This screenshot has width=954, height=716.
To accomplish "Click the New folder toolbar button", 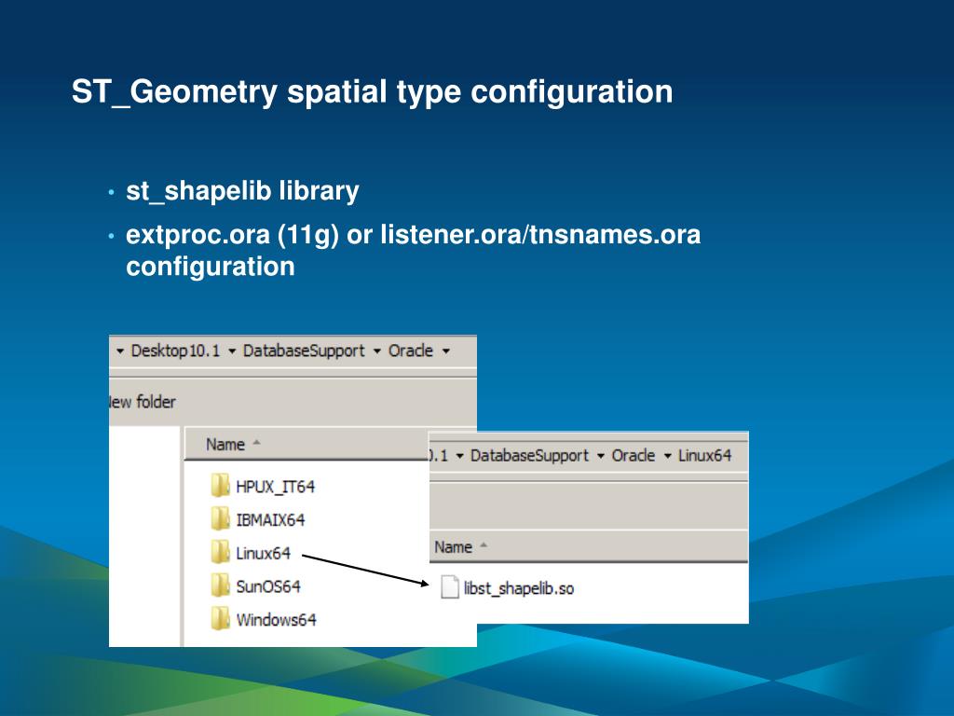I will pyautogui.click(x=143, y=403).
